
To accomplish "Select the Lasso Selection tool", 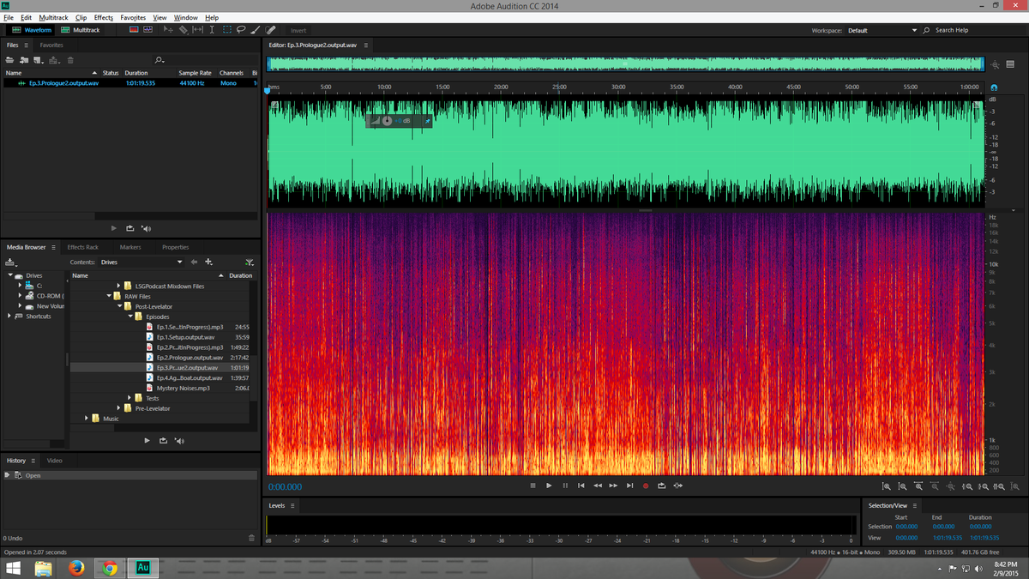I will [x=242, y=29].
